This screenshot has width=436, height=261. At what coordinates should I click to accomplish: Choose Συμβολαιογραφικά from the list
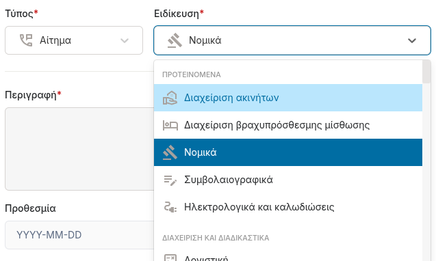(x=288, y=180)
